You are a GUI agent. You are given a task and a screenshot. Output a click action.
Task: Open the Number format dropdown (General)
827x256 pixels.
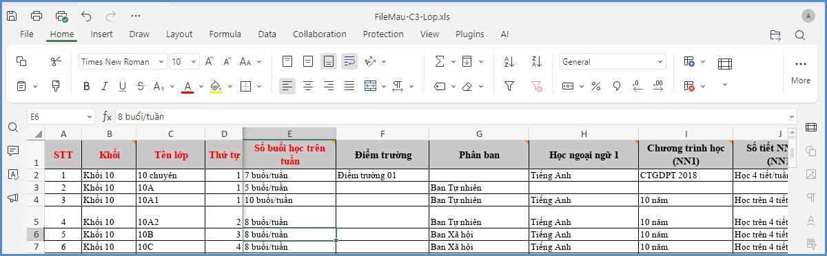660,62
